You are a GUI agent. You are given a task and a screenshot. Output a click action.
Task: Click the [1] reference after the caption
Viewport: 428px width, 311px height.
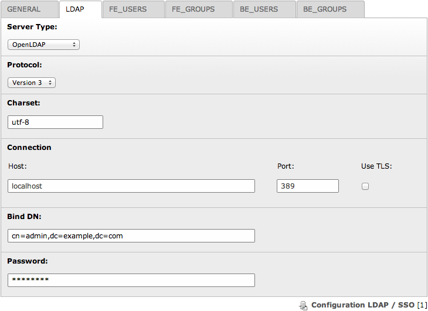[x=422, y=305]
